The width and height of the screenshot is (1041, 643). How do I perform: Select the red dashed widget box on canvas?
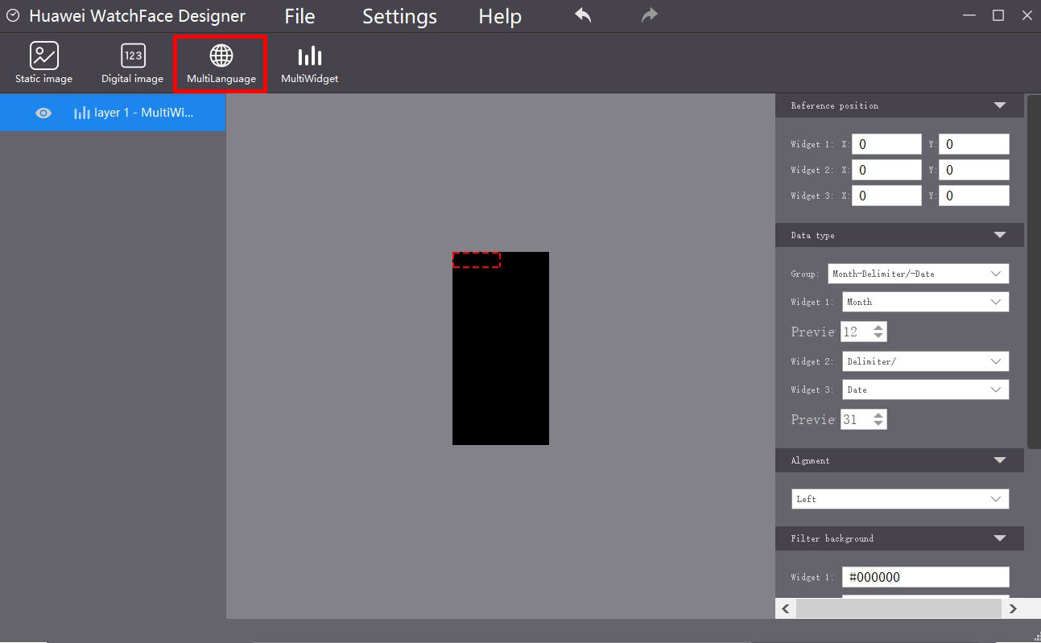tap(477, 259)
